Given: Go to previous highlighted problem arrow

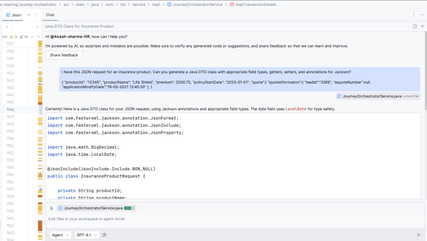Looking at the screenshot, I should [32, 37].
